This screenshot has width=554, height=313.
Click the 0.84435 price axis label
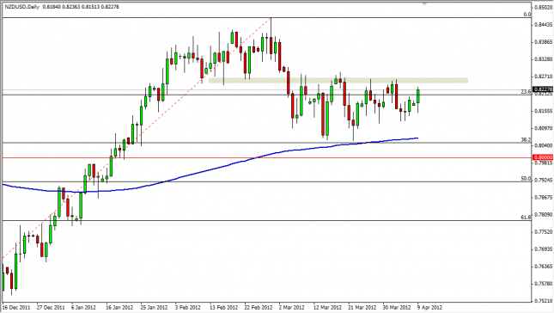(544, 25)
